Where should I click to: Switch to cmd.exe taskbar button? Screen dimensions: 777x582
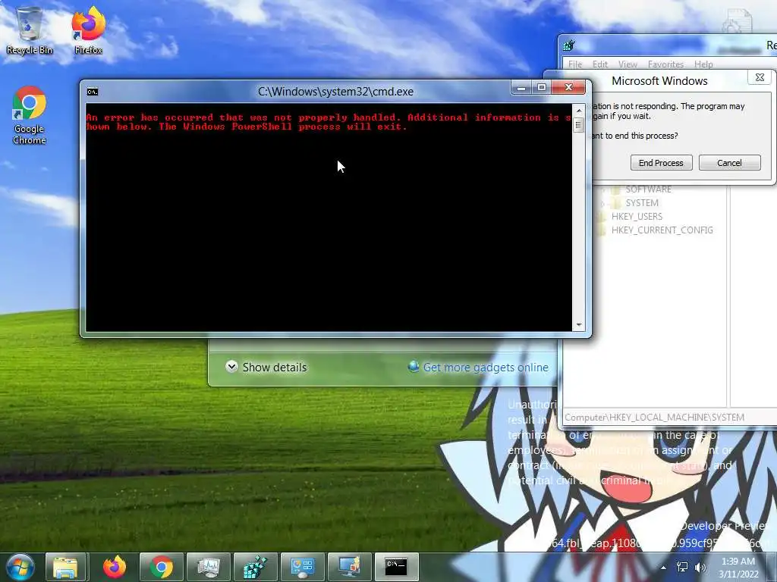[x=396, y=567]
